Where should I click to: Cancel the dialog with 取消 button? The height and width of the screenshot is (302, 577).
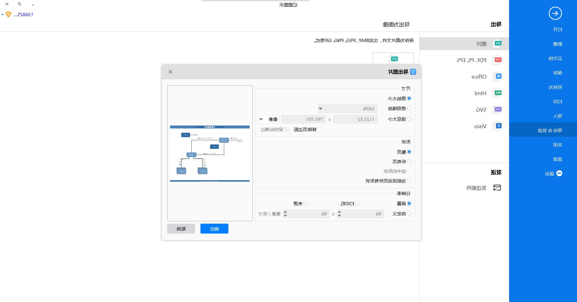pos(181,229)
